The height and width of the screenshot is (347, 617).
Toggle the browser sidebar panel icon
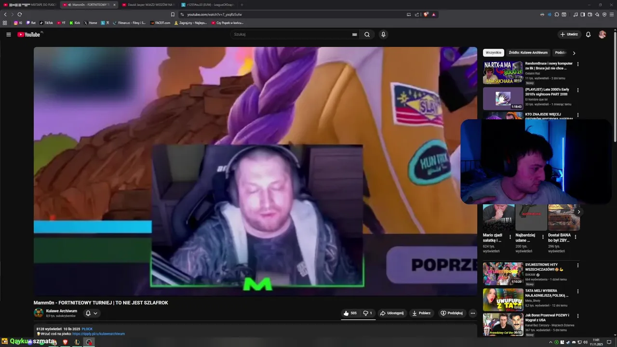583,14
